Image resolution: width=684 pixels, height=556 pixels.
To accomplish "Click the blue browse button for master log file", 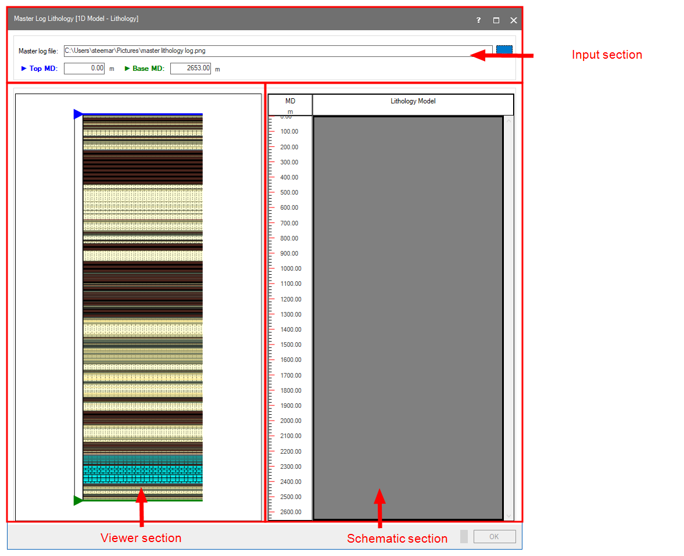I will pos(504,51).
